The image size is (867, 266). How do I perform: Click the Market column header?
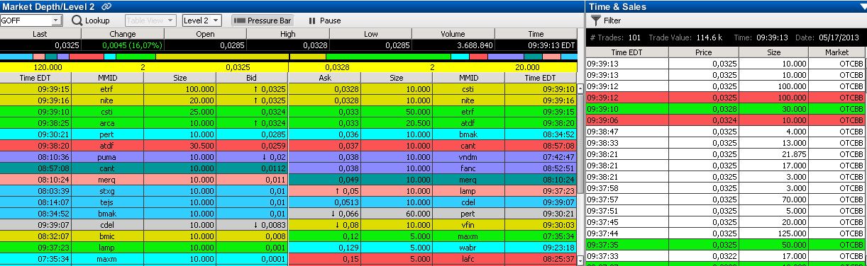point(837,52)
